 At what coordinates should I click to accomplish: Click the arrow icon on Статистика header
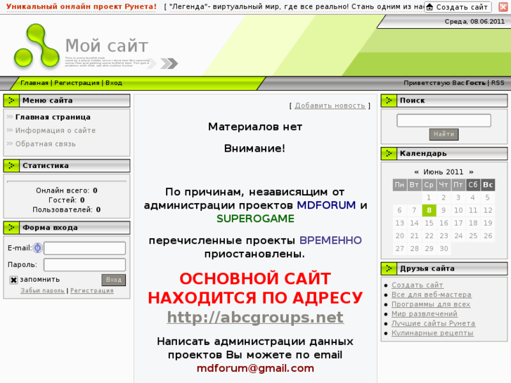pos(11,166)
